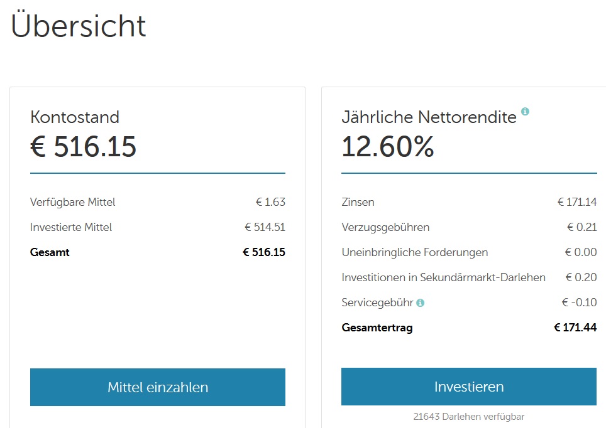This screenshot has height=428, width=606.
Task: Click the Kontostand card heading
Action: tap(75, 117)
